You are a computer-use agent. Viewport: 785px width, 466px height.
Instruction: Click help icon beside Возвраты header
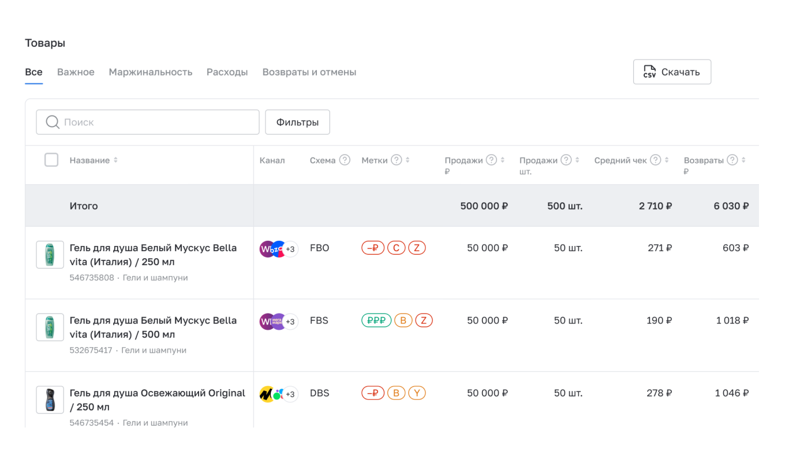pos(732,160)
